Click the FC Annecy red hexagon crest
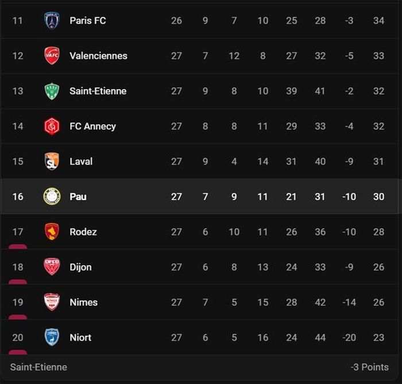The width and height of the screenshot is (402, 384). (52, 126)
